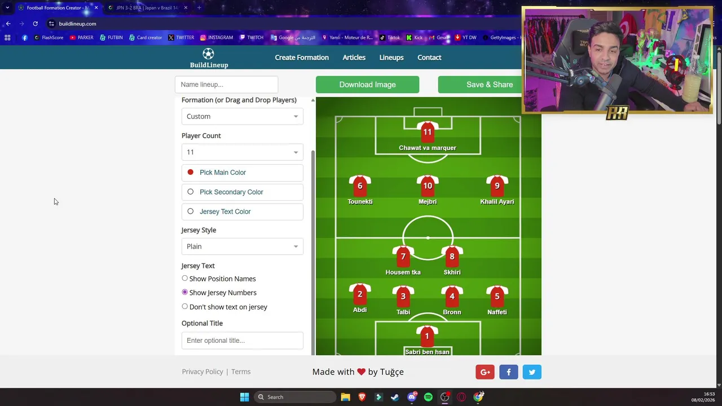Open the Player Count dropdown showing 11
Image resolution: width=722 pixels, height=406 pixels.
pyautogui.click(x=243, y=152)
